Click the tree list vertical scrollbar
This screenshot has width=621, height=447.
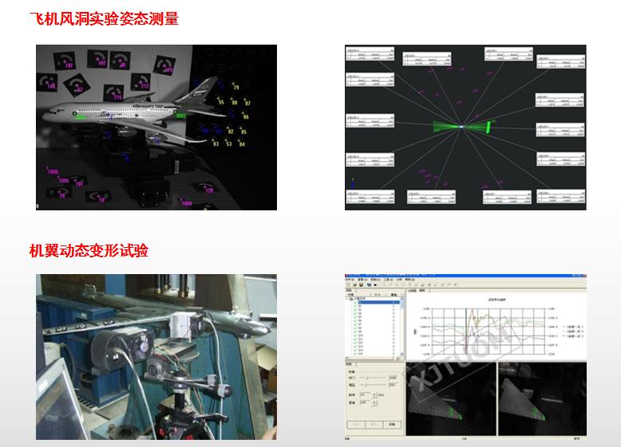pos(401,327)
